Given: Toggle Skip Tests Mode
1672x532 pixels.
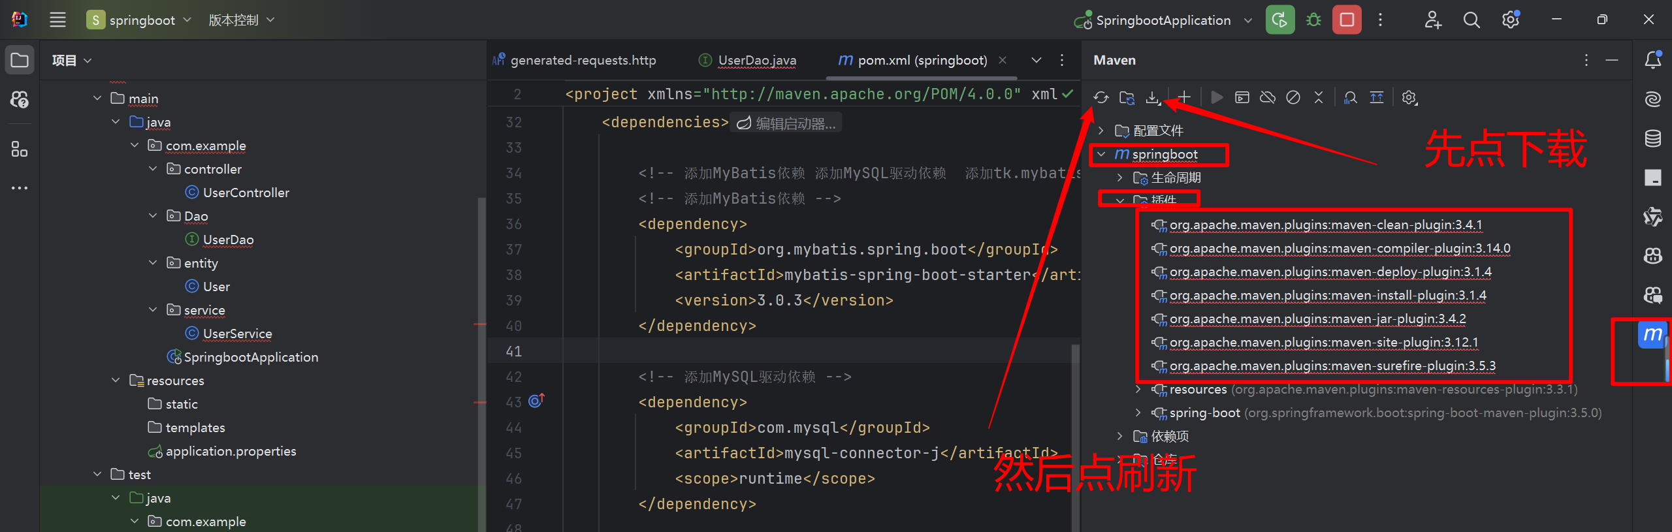Looking at the screenshot, I should click(x=1293, y=98).
